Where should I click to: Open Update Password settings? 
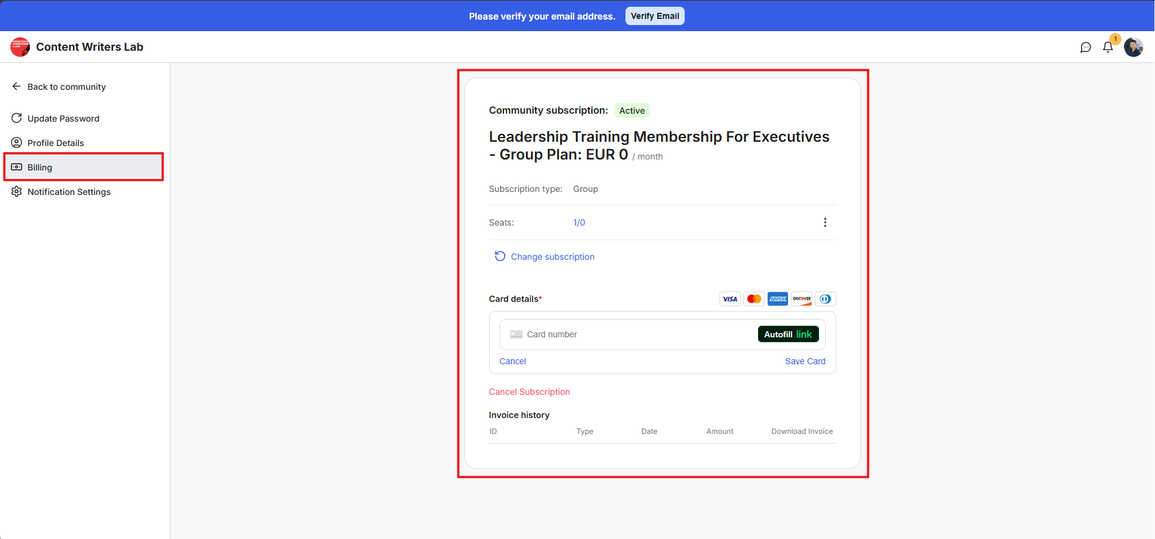[x=63, y=119]
